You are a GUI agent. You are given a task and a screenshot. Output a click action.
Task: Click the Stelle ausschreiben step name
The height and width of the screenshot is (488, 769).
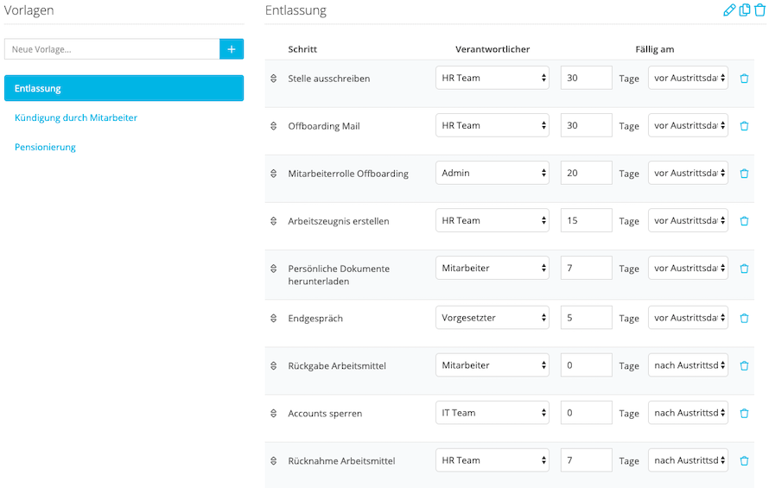tap(329, 79)
